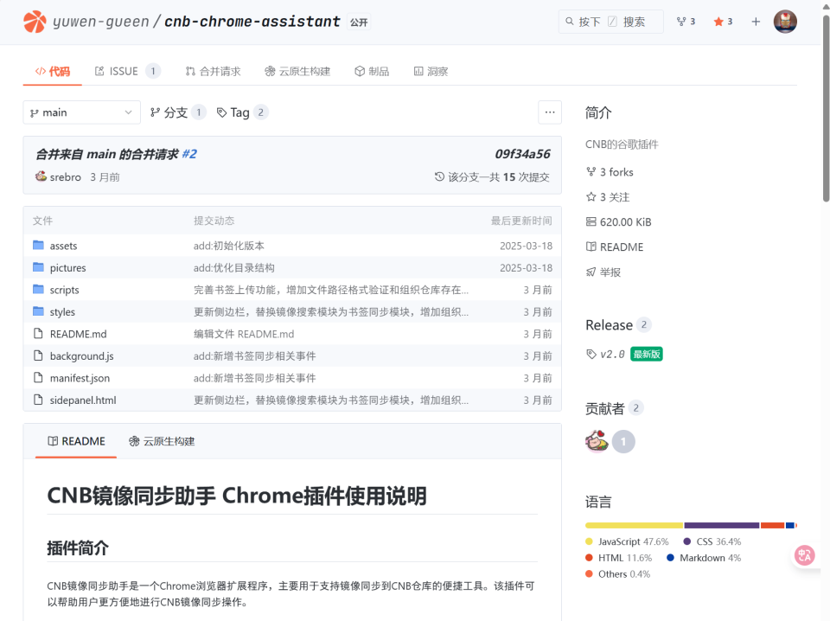This screenshot has width=830, height=621.
Task: Open the 合并请求 tab
Action: click(213, 71)
